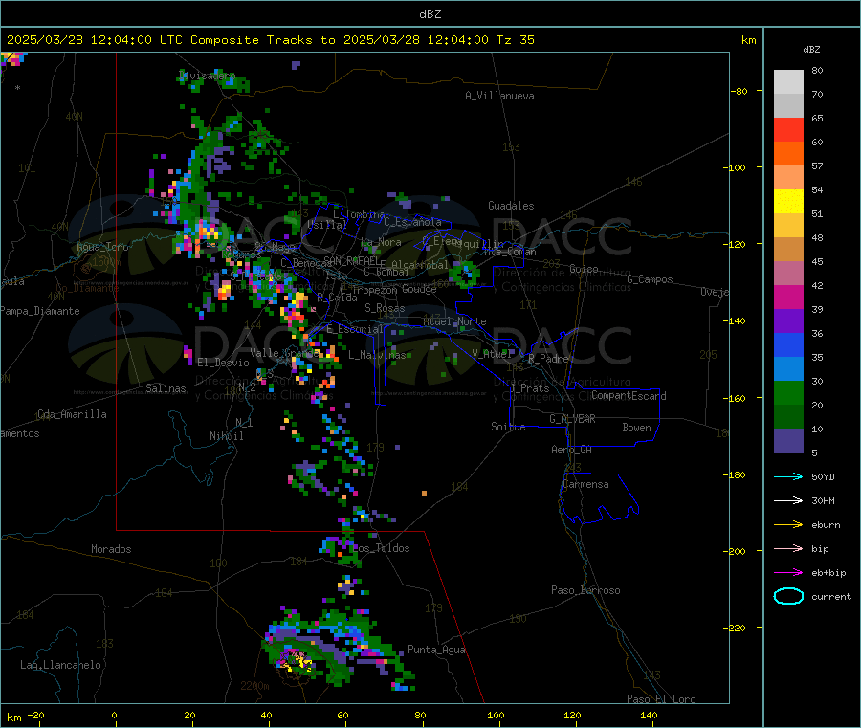
Task: Click the 'Aero_GA' map label
Action: coord(572,450)
